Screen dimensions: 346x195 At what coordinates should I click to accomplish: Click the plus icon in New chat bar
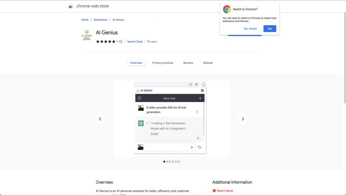pyautogui.click(x=200, y=98)
